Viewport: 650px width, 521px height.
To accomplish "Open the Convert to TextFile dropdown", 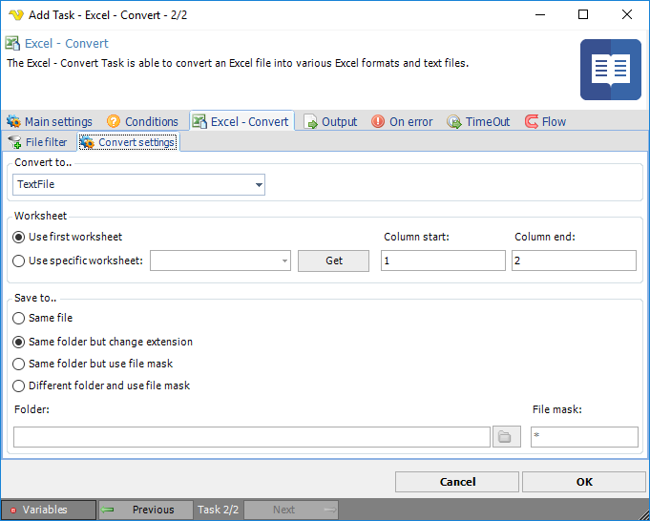I will 138,184.
